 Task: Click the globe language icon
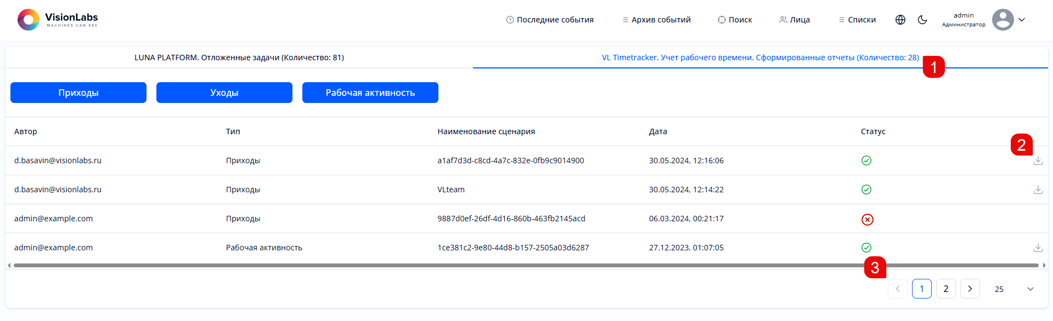(x=900, y=20)
